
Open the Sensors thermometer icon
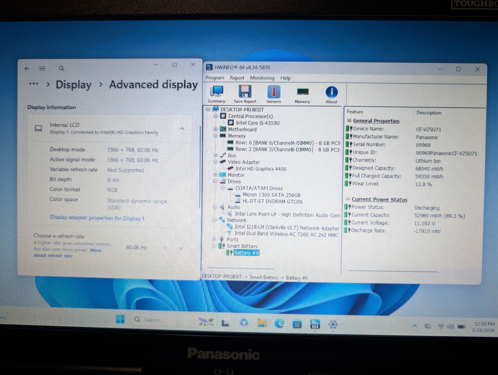pos(274,94)
